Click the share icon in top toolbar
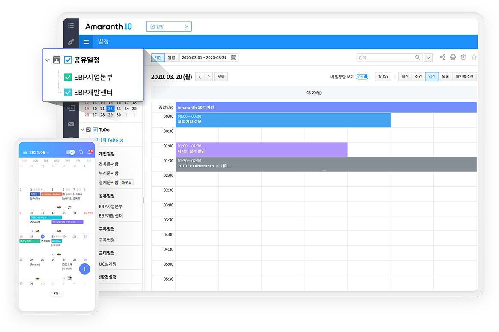This screenshot has width=499, height=332. point(442,57)
